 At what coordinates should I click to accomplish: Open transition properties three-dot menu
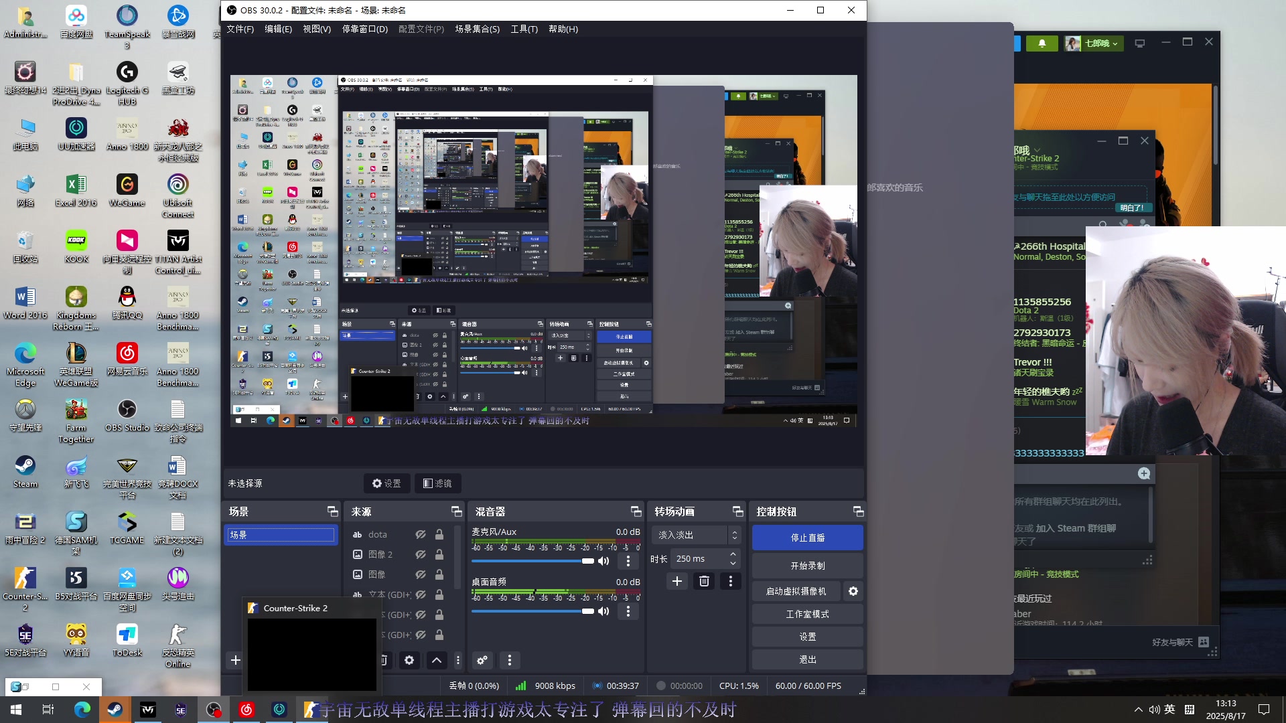(731, 581)
